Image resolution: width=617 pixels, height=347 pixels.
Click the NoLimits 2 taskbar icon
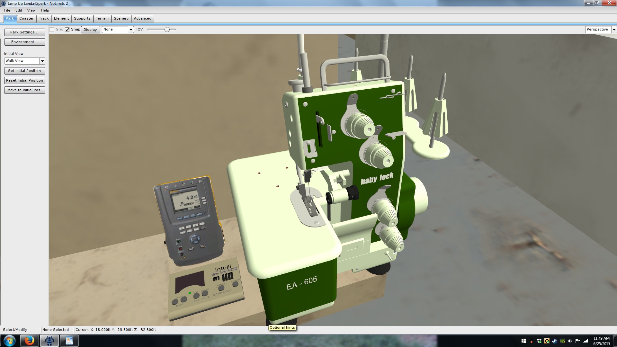[49, 341]
